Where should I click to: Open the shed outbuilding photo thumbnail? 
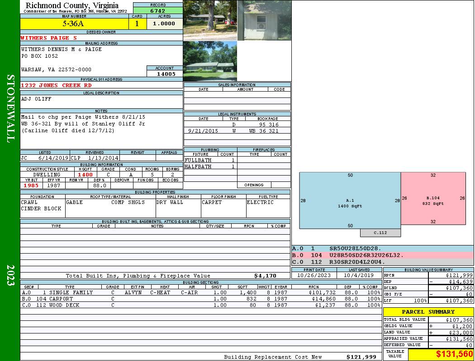click(x=264, y=20)
